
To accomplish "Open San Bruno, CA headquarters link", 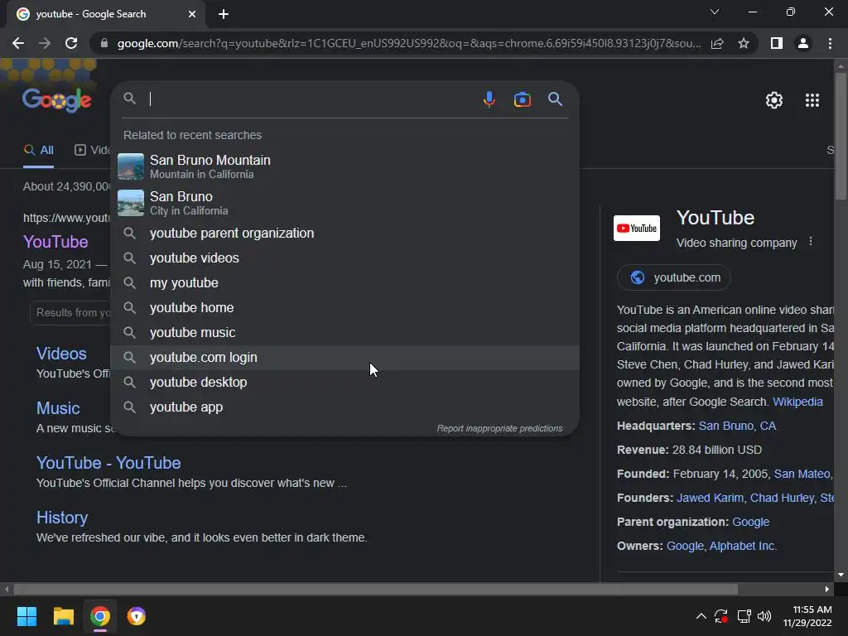I will (737, 426).
